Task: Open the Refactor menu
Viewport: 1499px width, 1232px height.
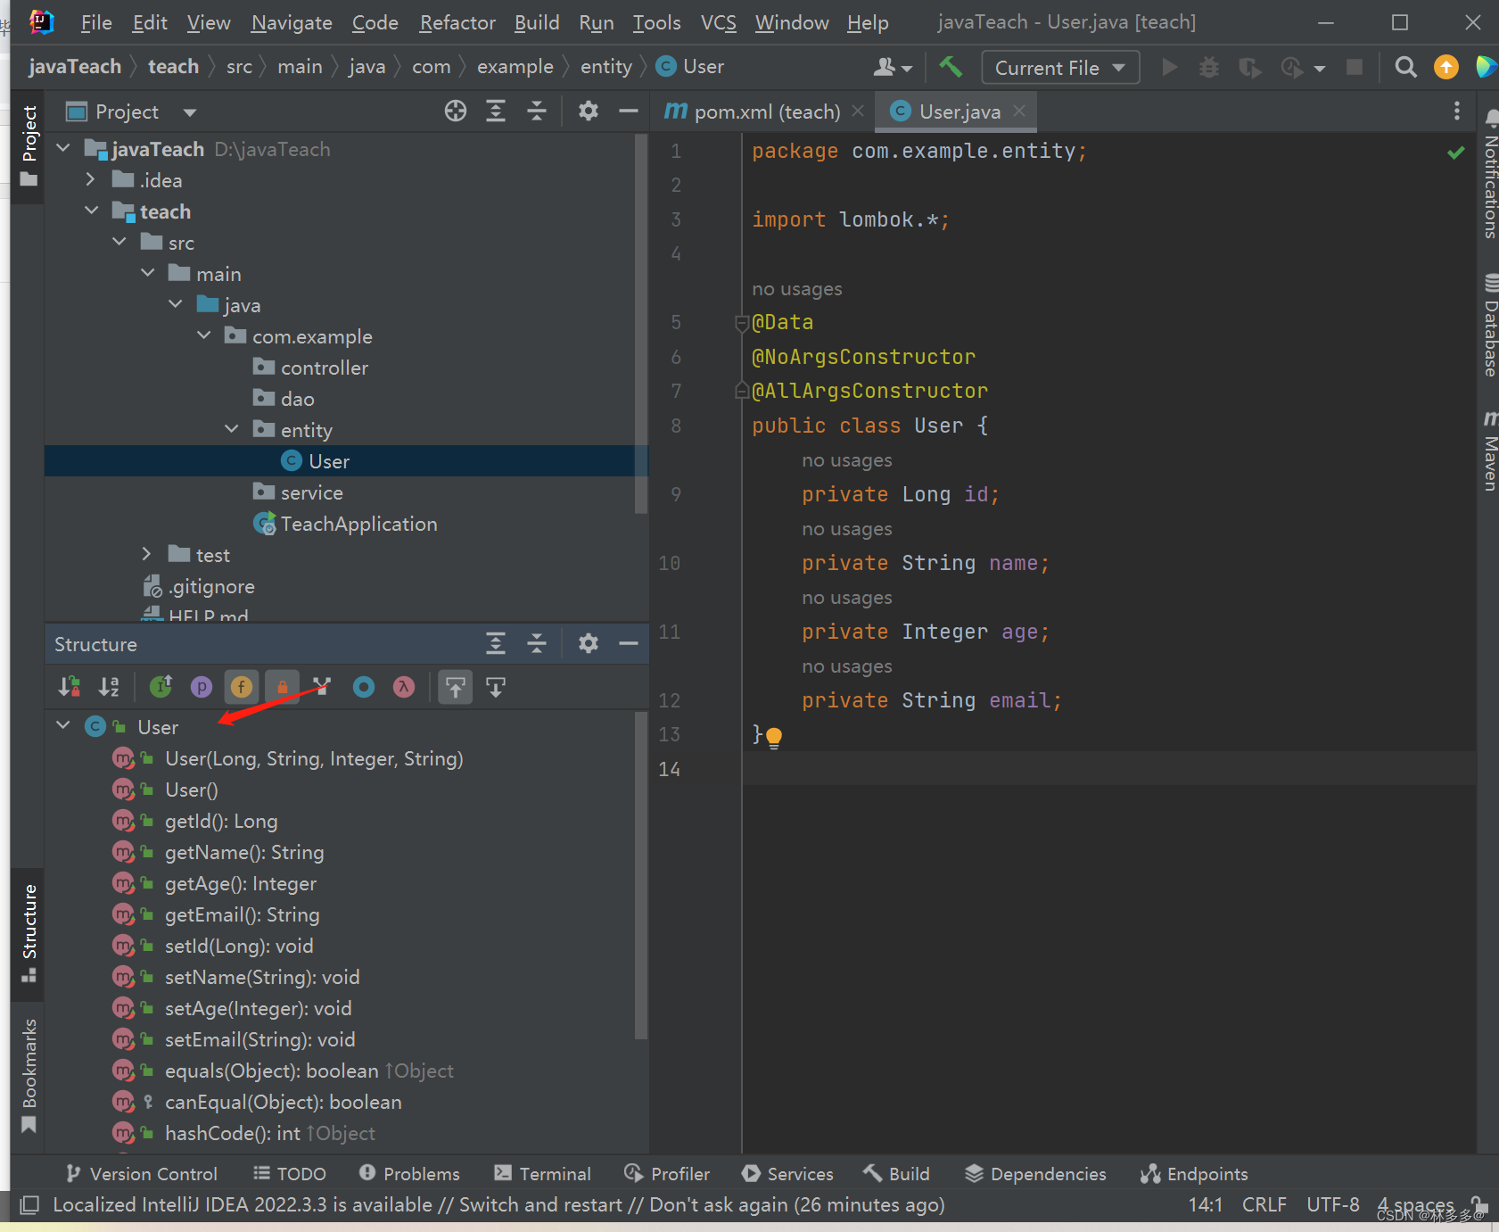Action: tap(457, 22)
